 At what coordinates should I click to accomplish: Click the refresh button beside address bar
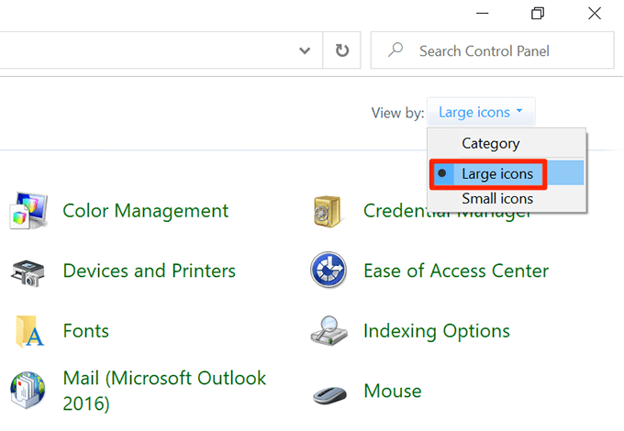click(x=342, y=51)
